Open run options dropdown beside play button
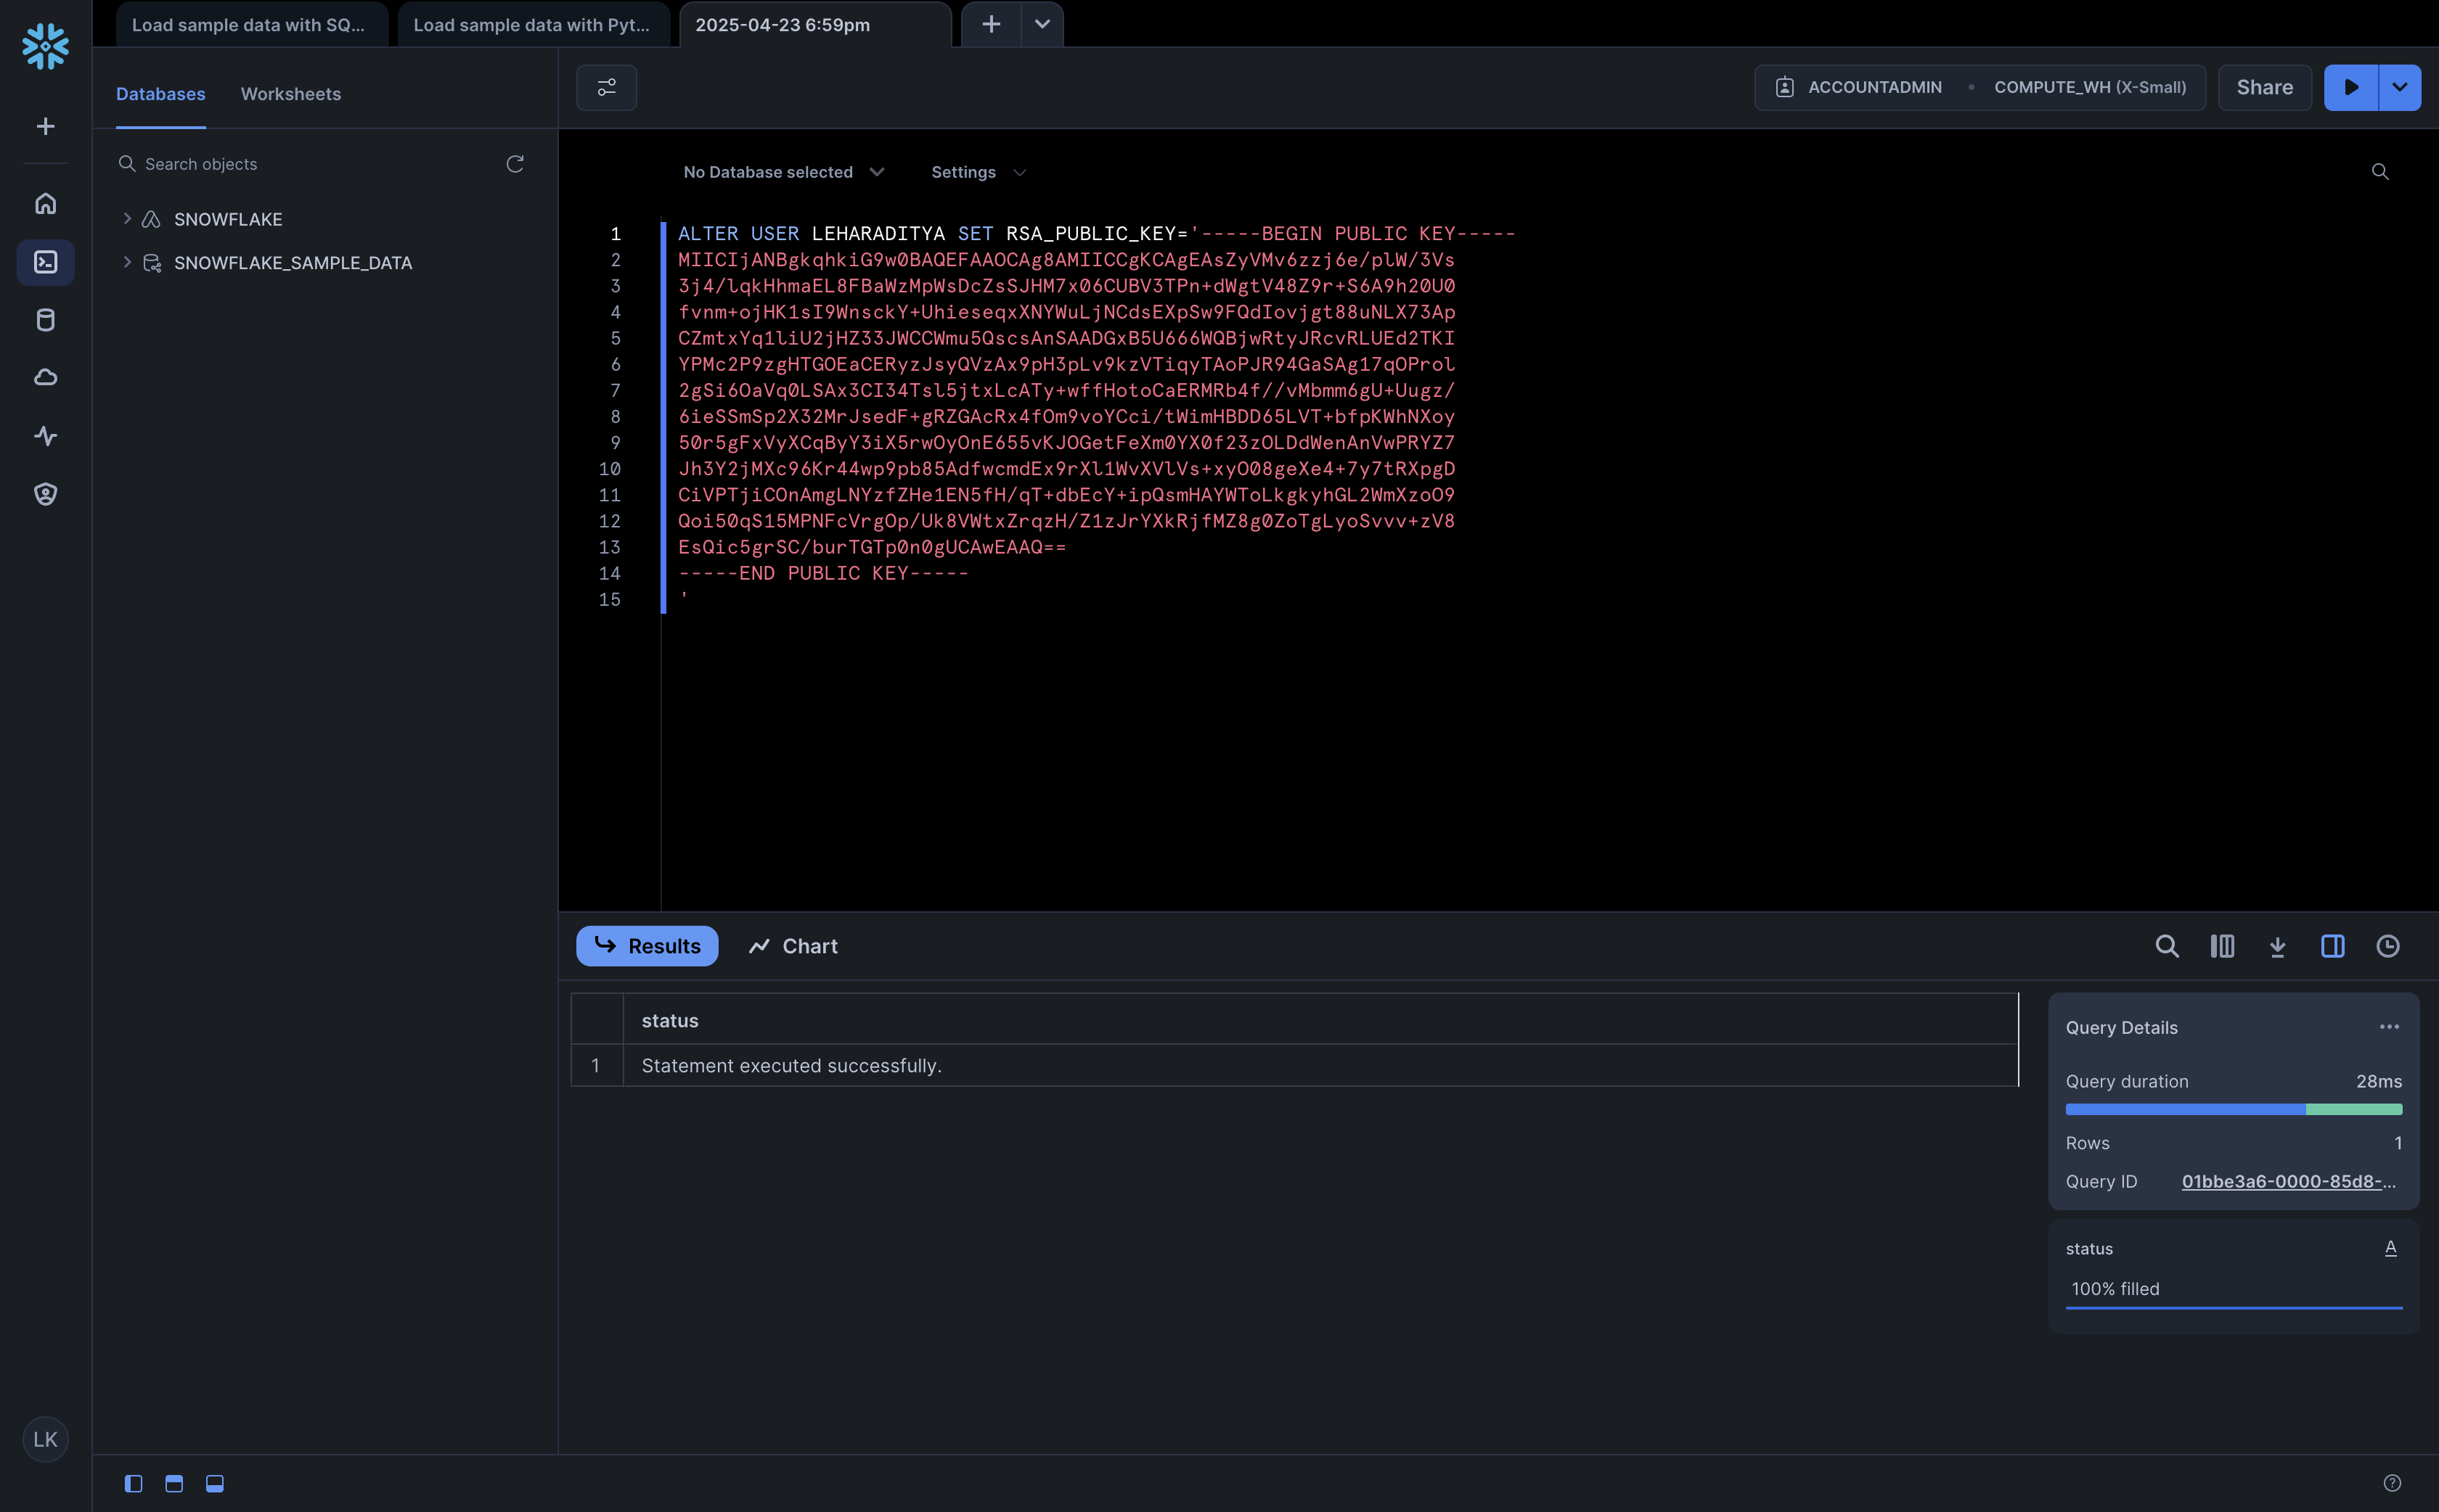This screenshot has width=2439, height=1512. point(2399,87)
